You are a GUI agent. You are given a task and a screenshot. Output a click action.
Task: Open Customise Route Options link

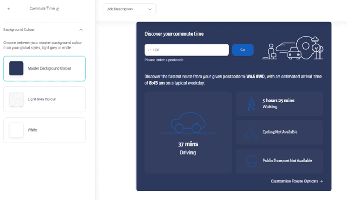pyautogui.click(x=297, y=181)
